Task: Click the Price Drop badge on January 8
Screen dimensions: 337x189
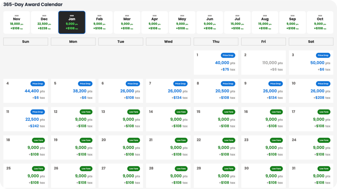Action: pyautogui.click(x=228, y=84)
